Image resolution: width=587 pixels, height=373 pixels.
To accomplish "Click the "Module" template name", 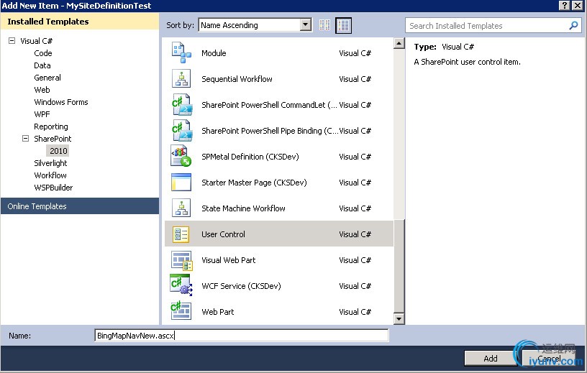I will tap(214, 53).
